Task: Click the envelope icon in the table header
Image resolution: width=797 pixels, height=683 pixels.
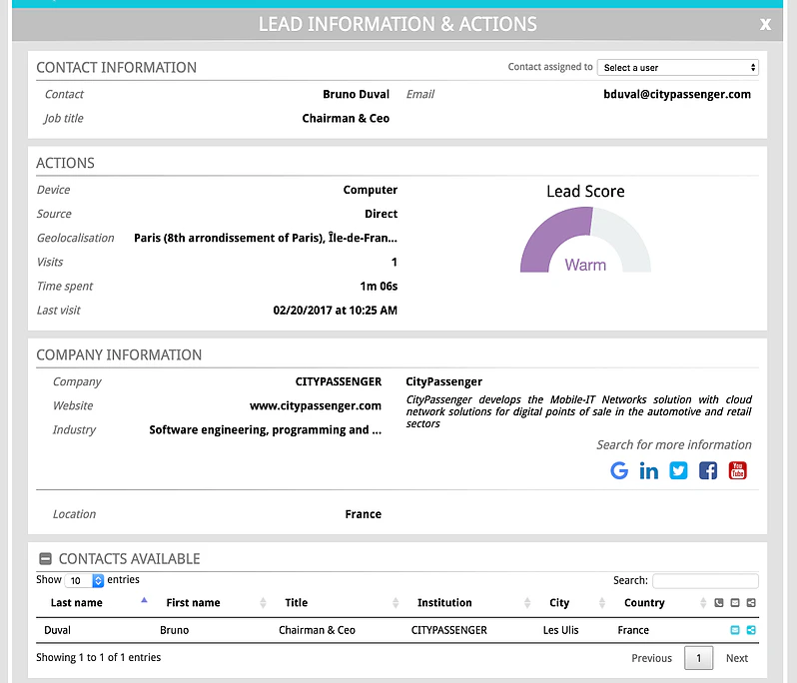Action: coord(735,603)
